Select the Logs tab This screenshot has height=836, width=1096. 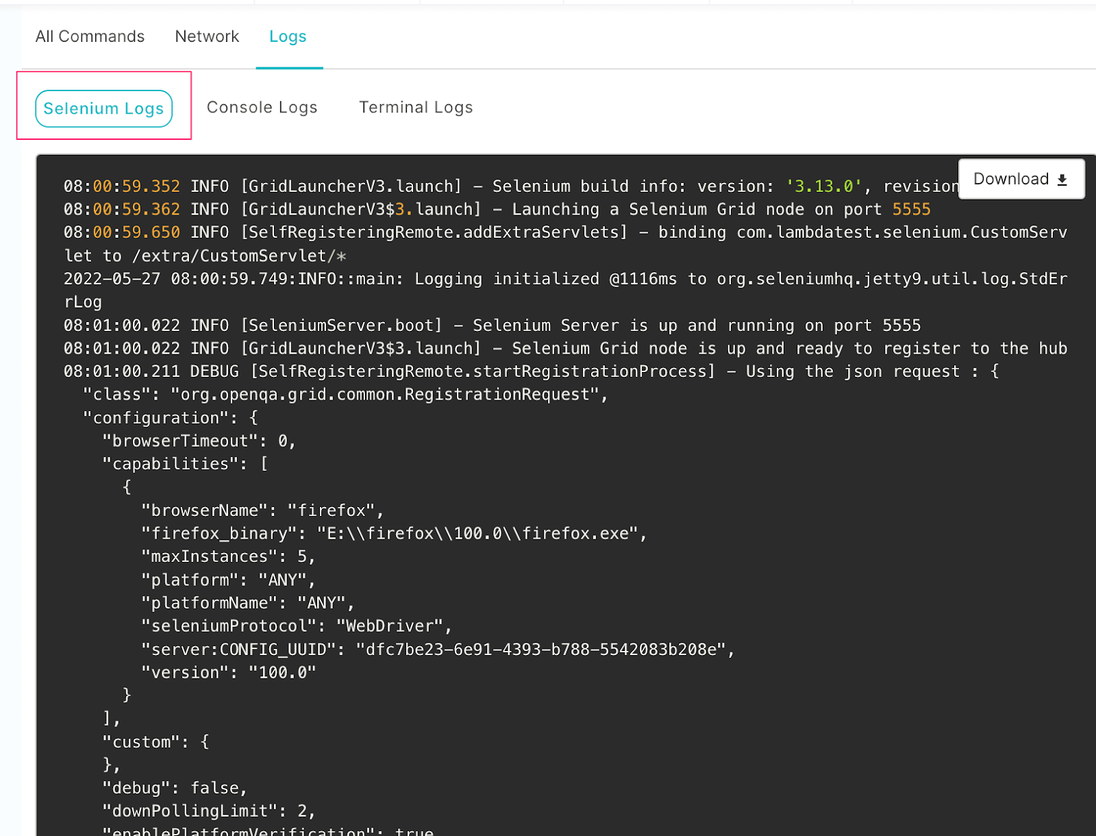(288, 36)
